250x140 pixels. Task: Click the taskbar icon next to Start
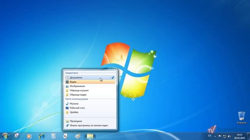17,136
